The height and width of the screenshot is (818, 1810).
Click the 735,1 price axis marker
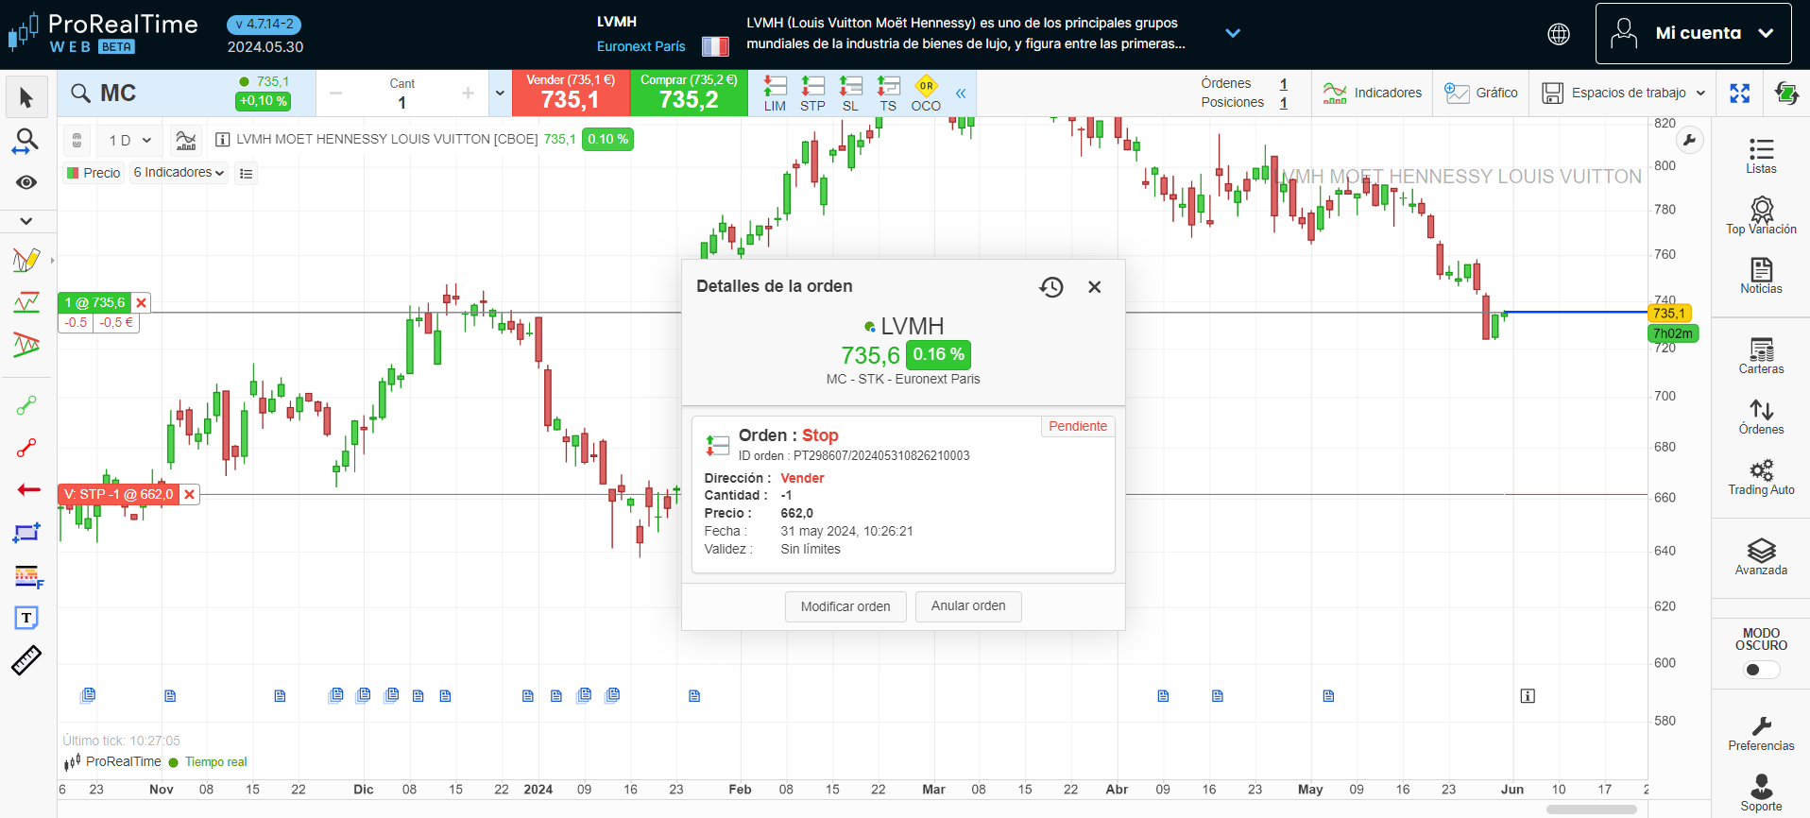pos(1670,313)
